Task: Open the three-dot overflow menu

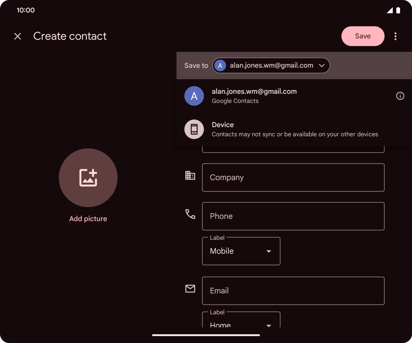Action: point(395,36)
